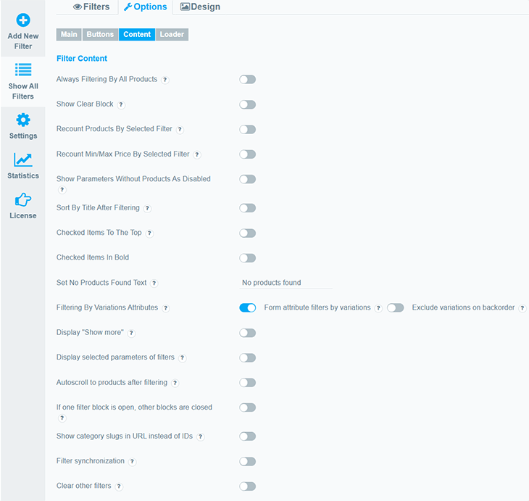Viewport: 529px width, 501px height.
Task: Enable Show category slugs in URL toggle
Action: (248, 436)
